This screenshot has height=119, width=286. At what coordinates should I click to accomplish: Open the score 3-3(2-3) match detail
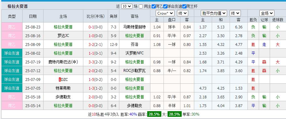(96, 62)
